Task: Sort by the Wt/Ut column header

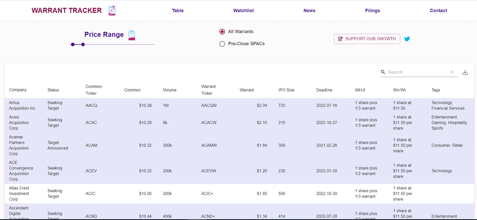Action: tap(361, 90)
